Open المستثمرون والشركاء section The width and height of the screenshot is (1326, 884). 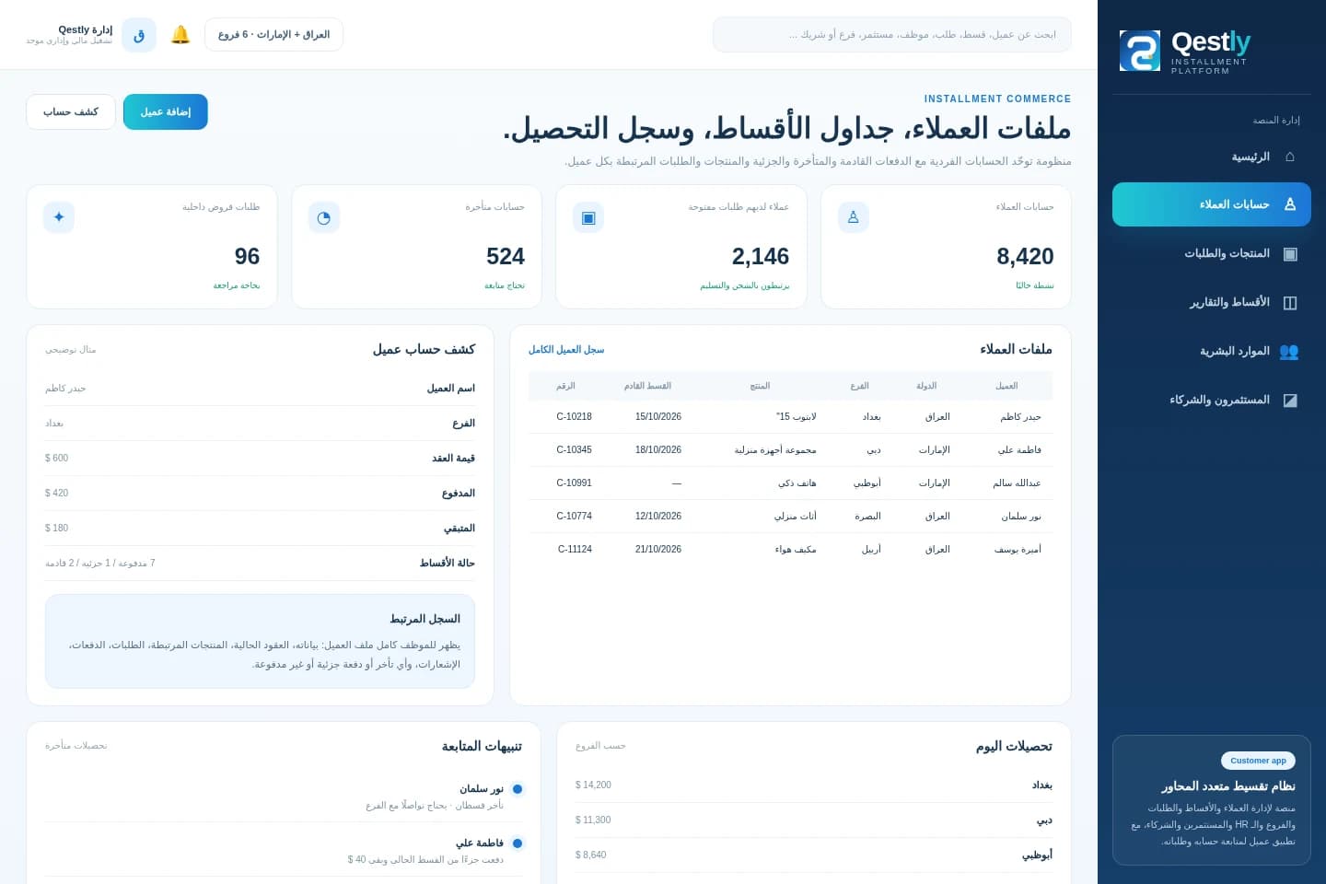tap(1212, 400)
